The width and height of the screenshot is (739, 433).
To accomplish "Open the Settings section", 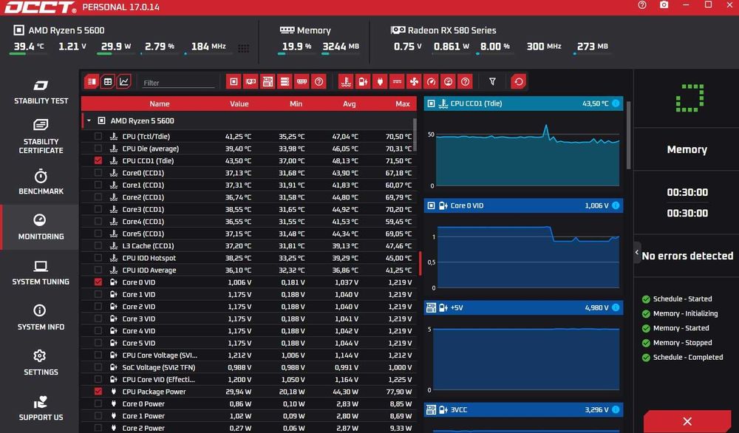I will [x=41, y=363].
